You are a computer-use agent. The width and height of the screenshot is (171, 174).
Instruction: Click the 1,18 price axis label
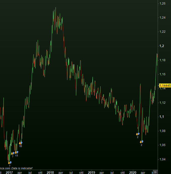[162, 60]
